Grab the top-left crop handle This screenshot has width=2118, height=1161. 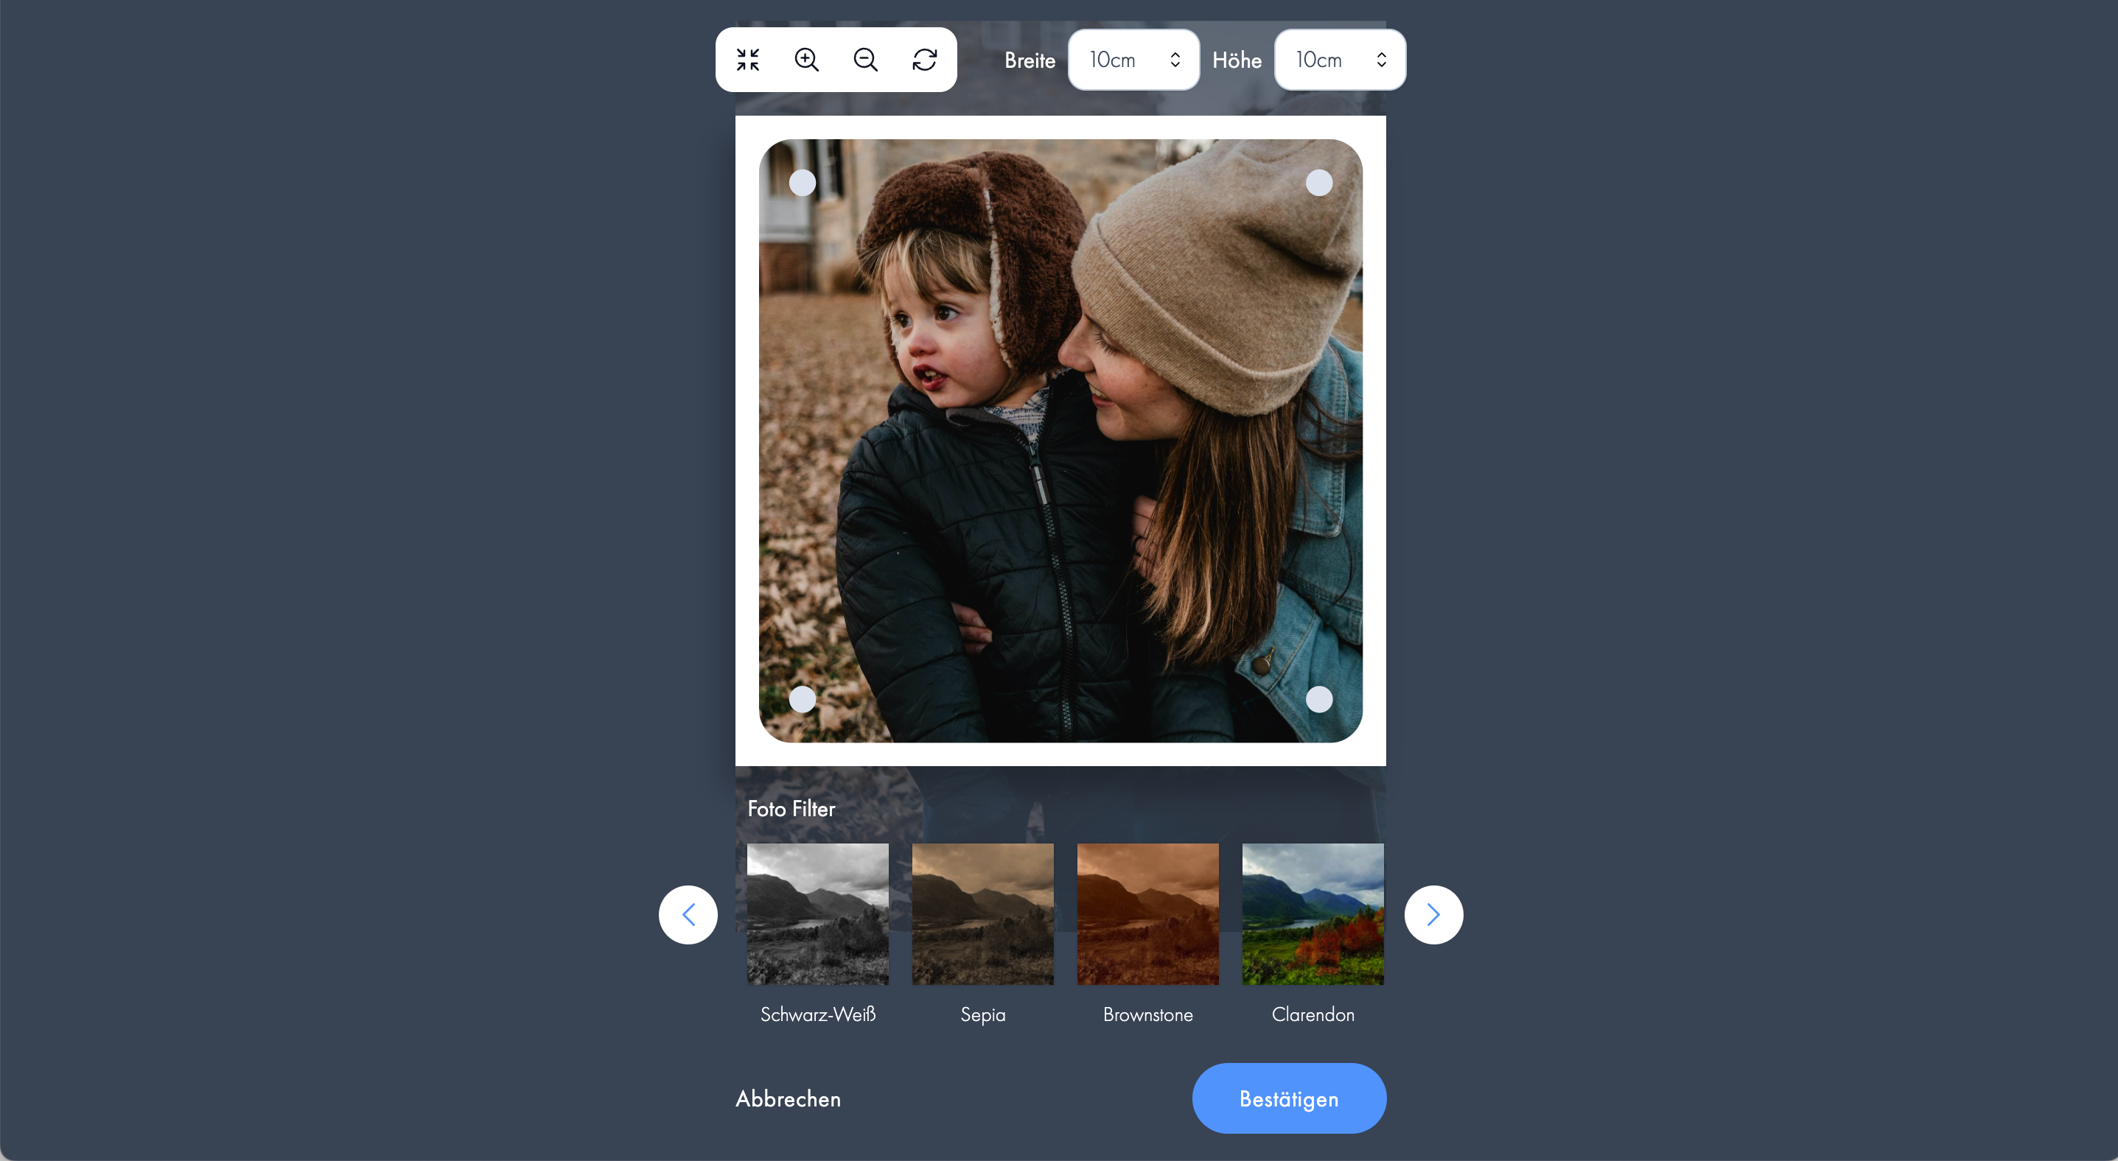coord(803,183)
